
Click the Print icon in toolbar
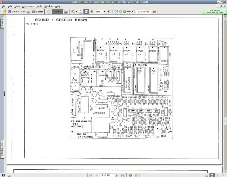[x=28, y=12]
